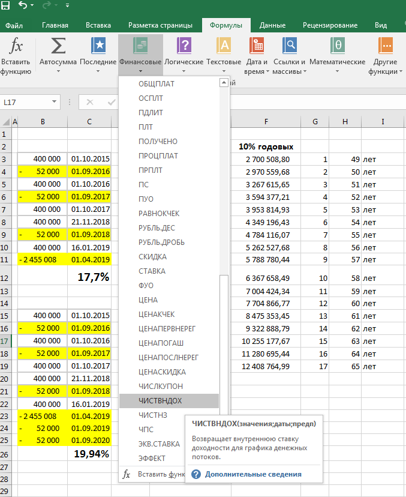Viewport: 406px width, 497px height.
Task: Select the ПЛТ function in list
Action: tap(169, 127)
